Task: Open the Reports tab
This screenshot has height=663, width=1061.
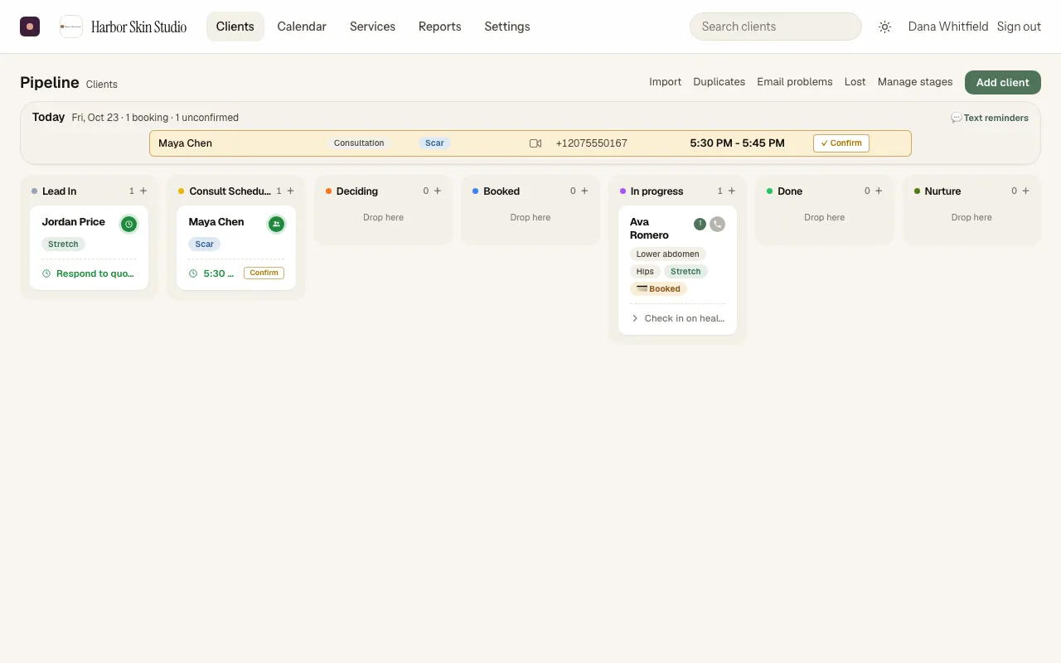Action: point(439,27)
